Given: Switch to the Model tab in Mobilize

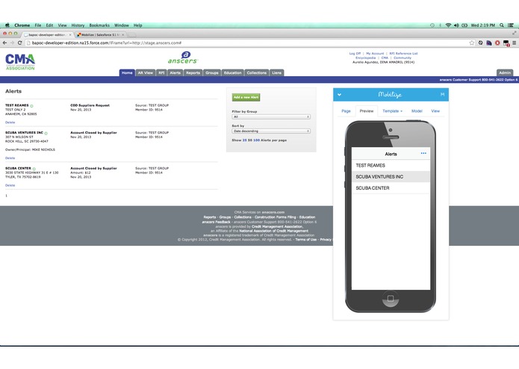Looking at the screenshot, I should (x=417, y=111).
